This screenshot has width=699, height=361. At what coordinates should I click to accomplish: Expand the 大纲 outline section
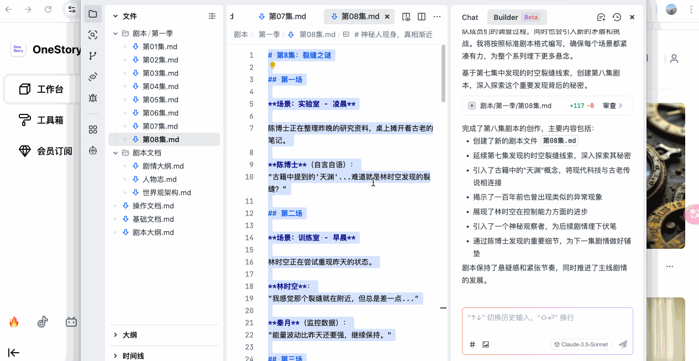pyautogui.click(x=115, y=335)
